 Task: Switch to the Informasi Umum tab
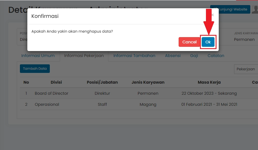[38, 56]
